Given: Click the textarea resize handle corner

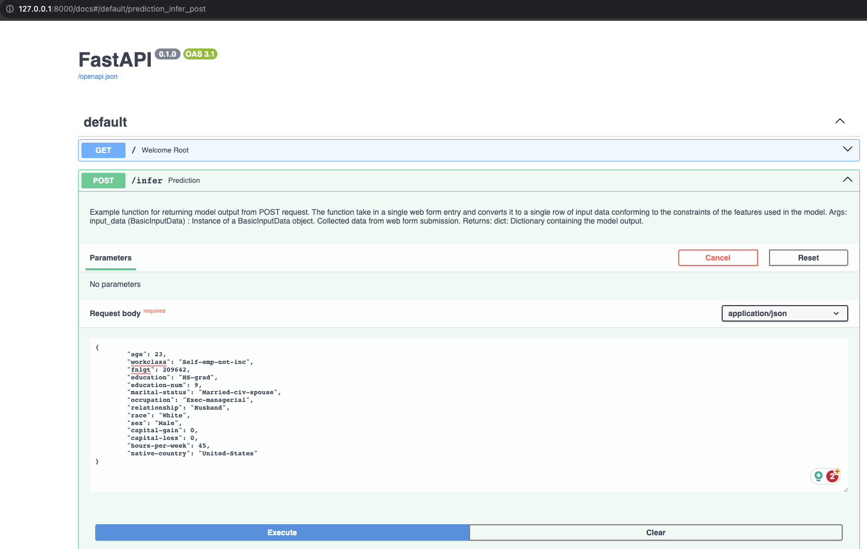Looking at the screenshot, I should tap(845, 489).
